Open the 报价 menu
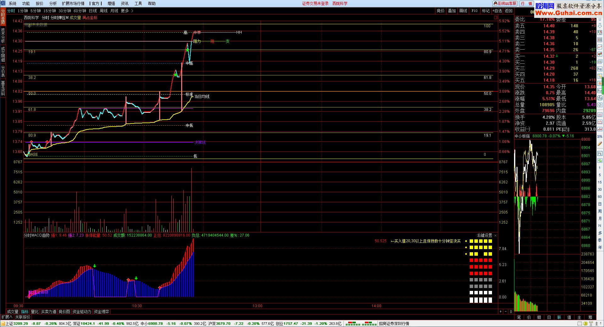This screenshot has height=327, width=604. (x=40, y=3)
